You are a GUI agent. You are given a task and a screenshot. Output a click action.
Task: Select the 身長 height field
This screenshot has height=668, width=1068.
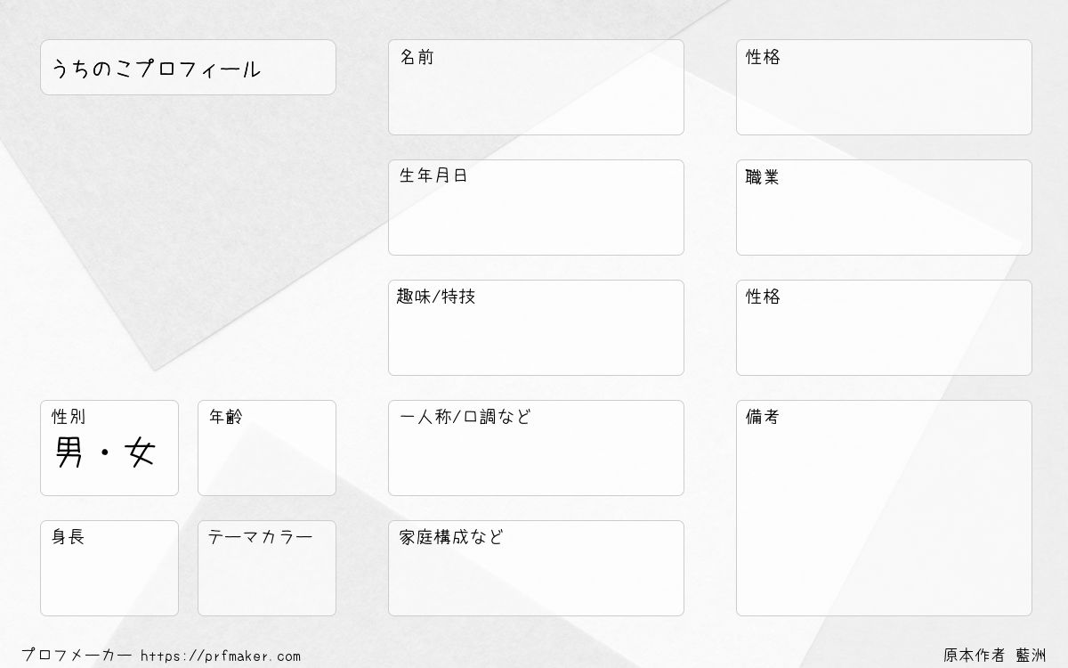click(109, 568)
